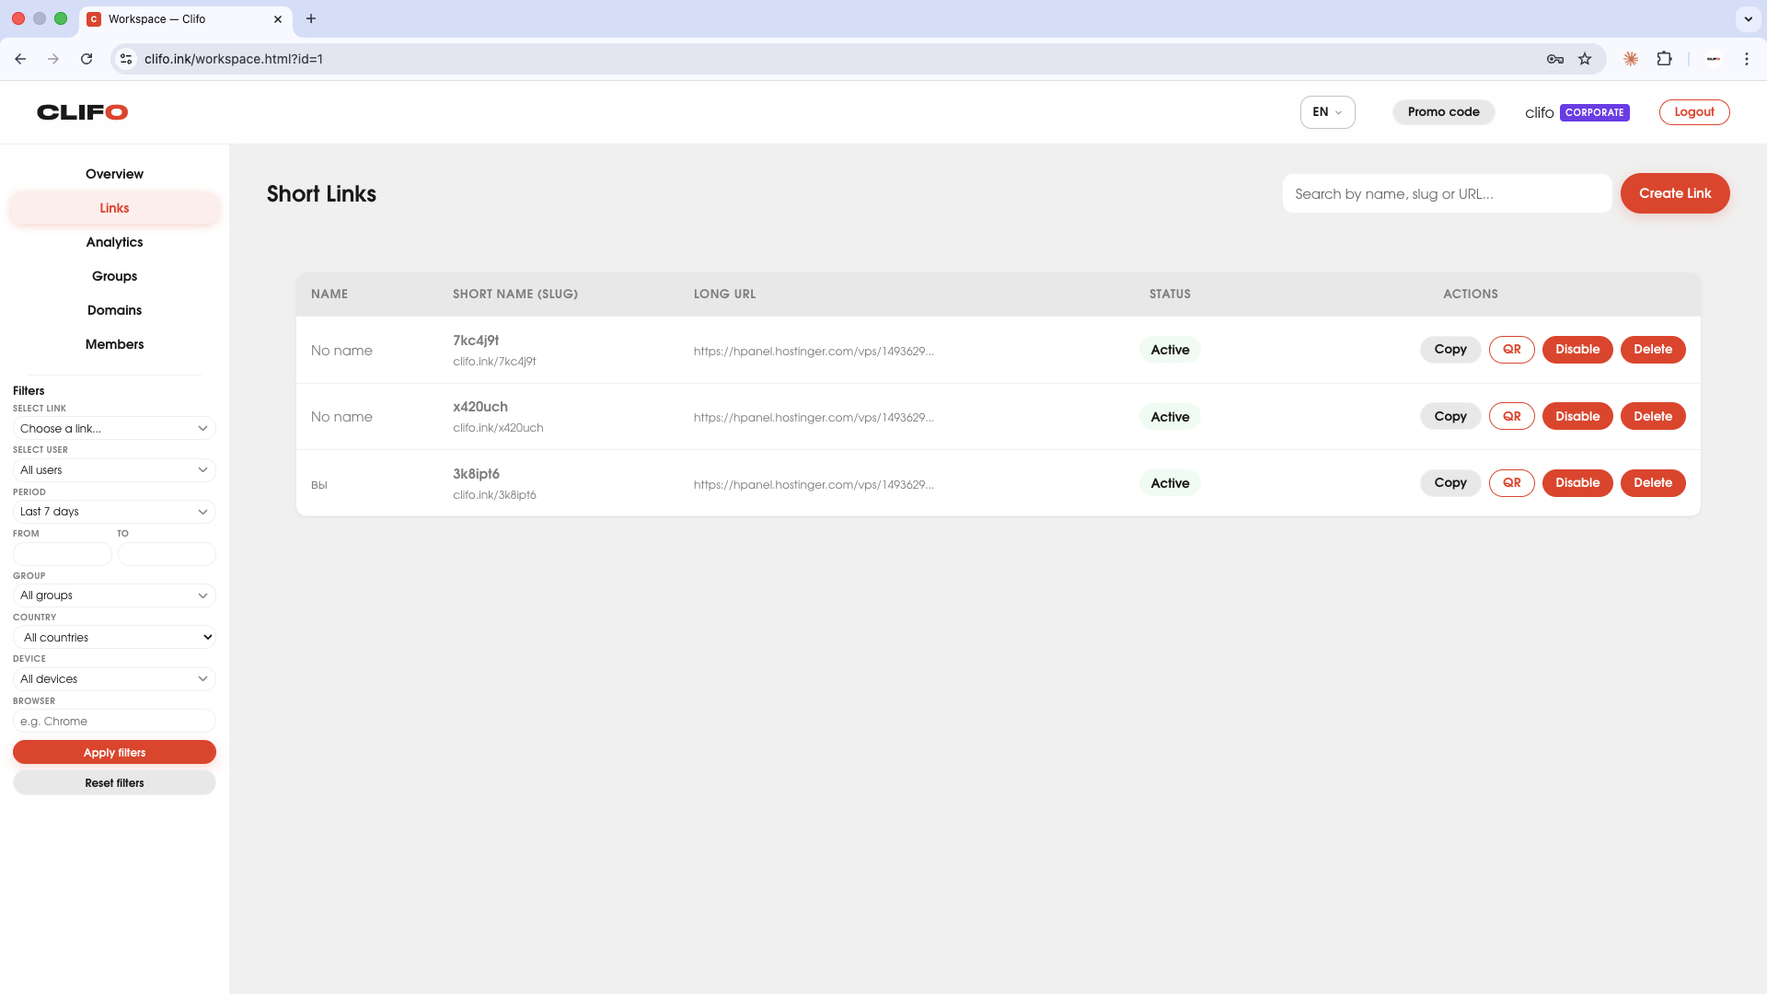Expand the Choose a link dropdown
Image resolution: width=1767 pixels, height=994 pixels.
point(114,429)
